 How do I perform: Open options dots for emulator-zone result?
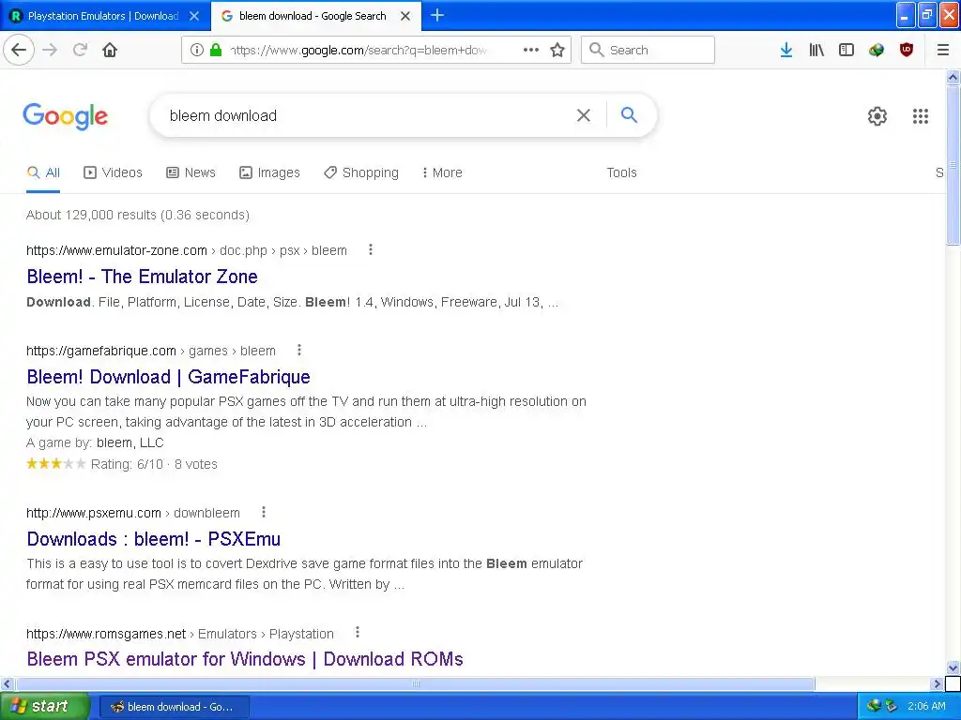(x=370, y=249)
